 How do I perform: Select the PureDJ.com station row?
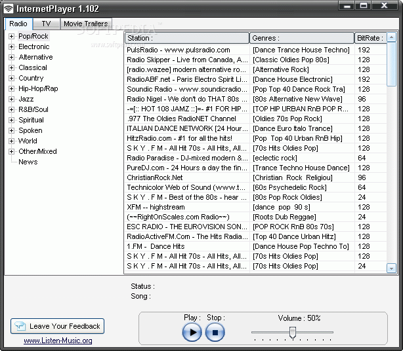click(256, 168)
